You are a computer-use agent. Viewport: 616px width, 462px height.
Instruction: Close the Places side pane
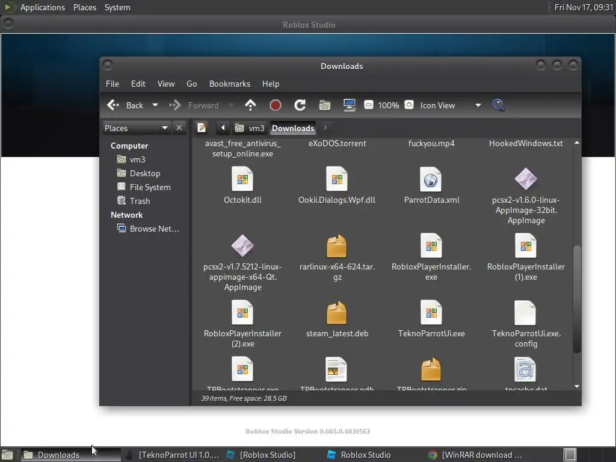coord(179,128)
